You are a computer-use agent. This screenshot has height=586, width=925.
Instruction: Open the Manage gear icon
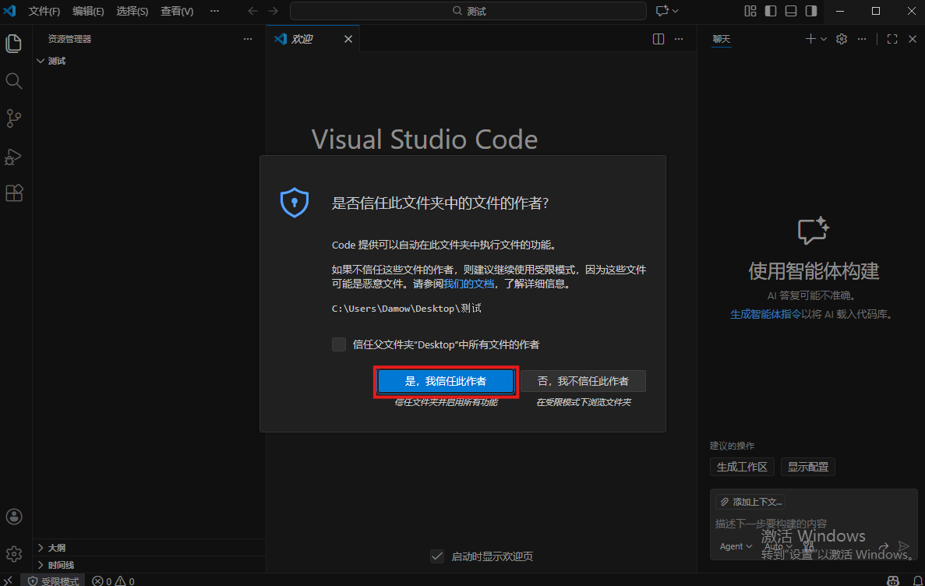point(14,553)
